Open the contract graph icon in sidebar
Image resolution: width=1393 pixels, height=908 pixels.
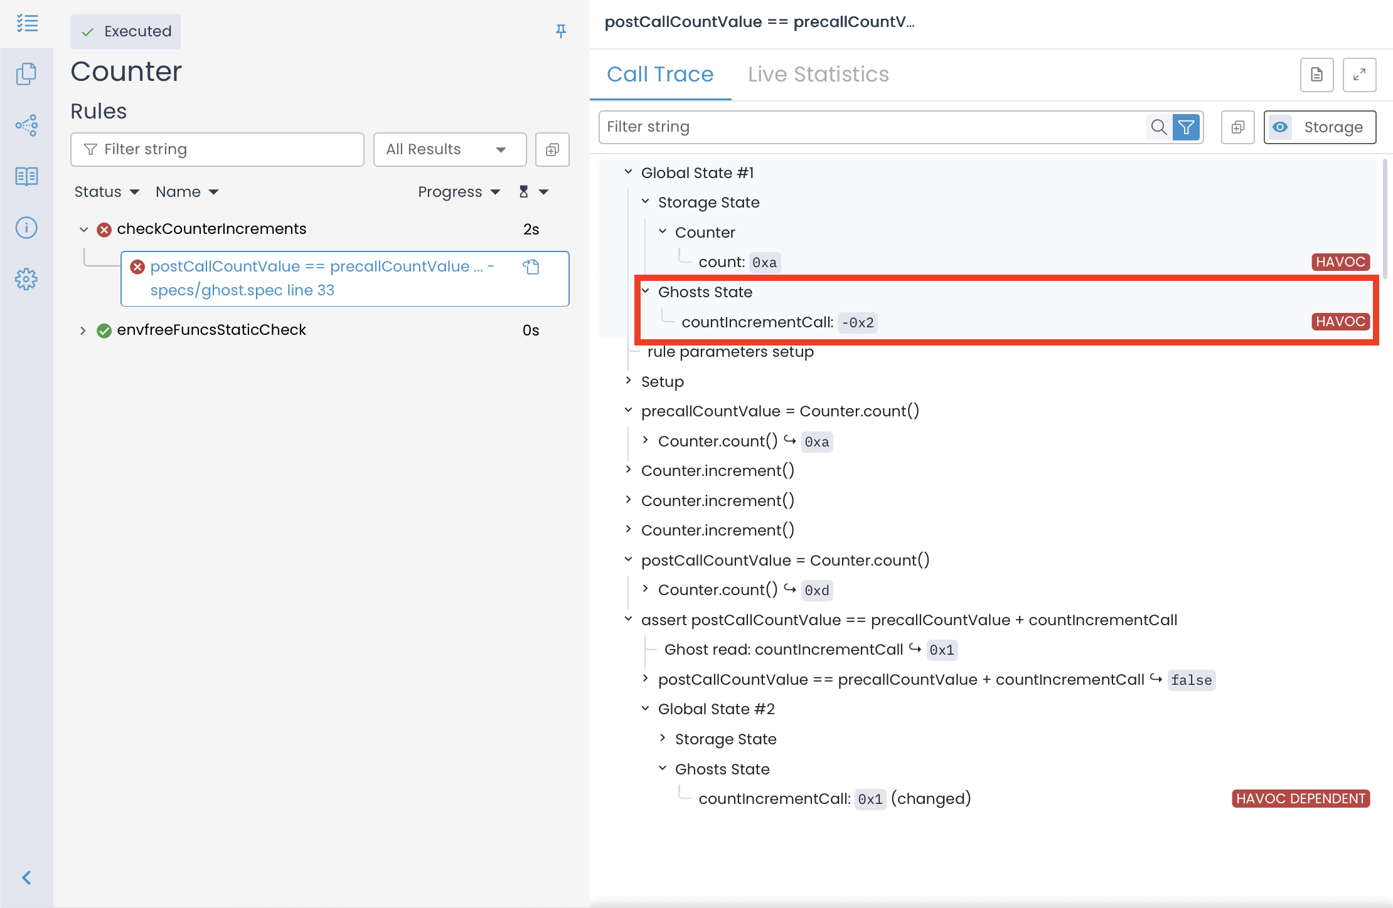click(26, 125)
